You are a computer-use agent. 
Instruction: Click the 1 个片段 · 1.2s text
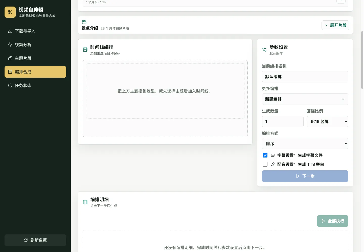(96, 2)
